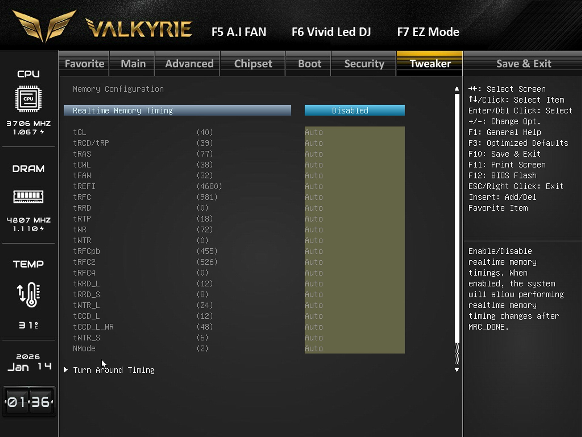Click the thermometer TEMP icon
The width and height of the screenshot is (582, 437).
point(28,294)
